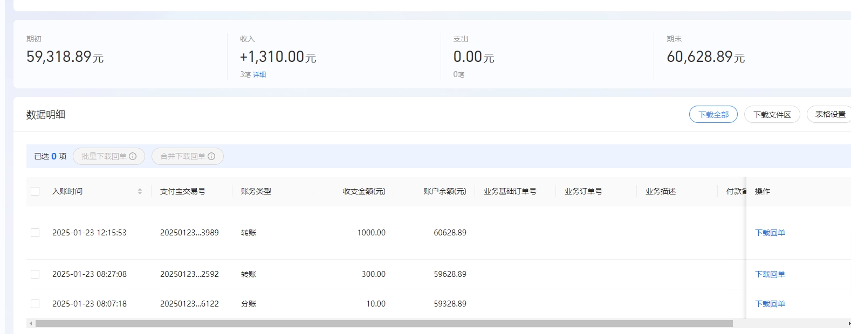The width and height of the screenshot is (851, 334).
Task: Click the date 2025-01-23 12:15:53
Action: click(90, 233)
